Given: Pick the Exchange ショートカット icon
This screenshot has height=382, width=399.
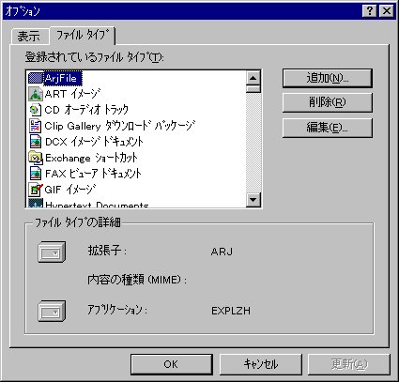Looking at the screenshot, I should coord(36,158).
